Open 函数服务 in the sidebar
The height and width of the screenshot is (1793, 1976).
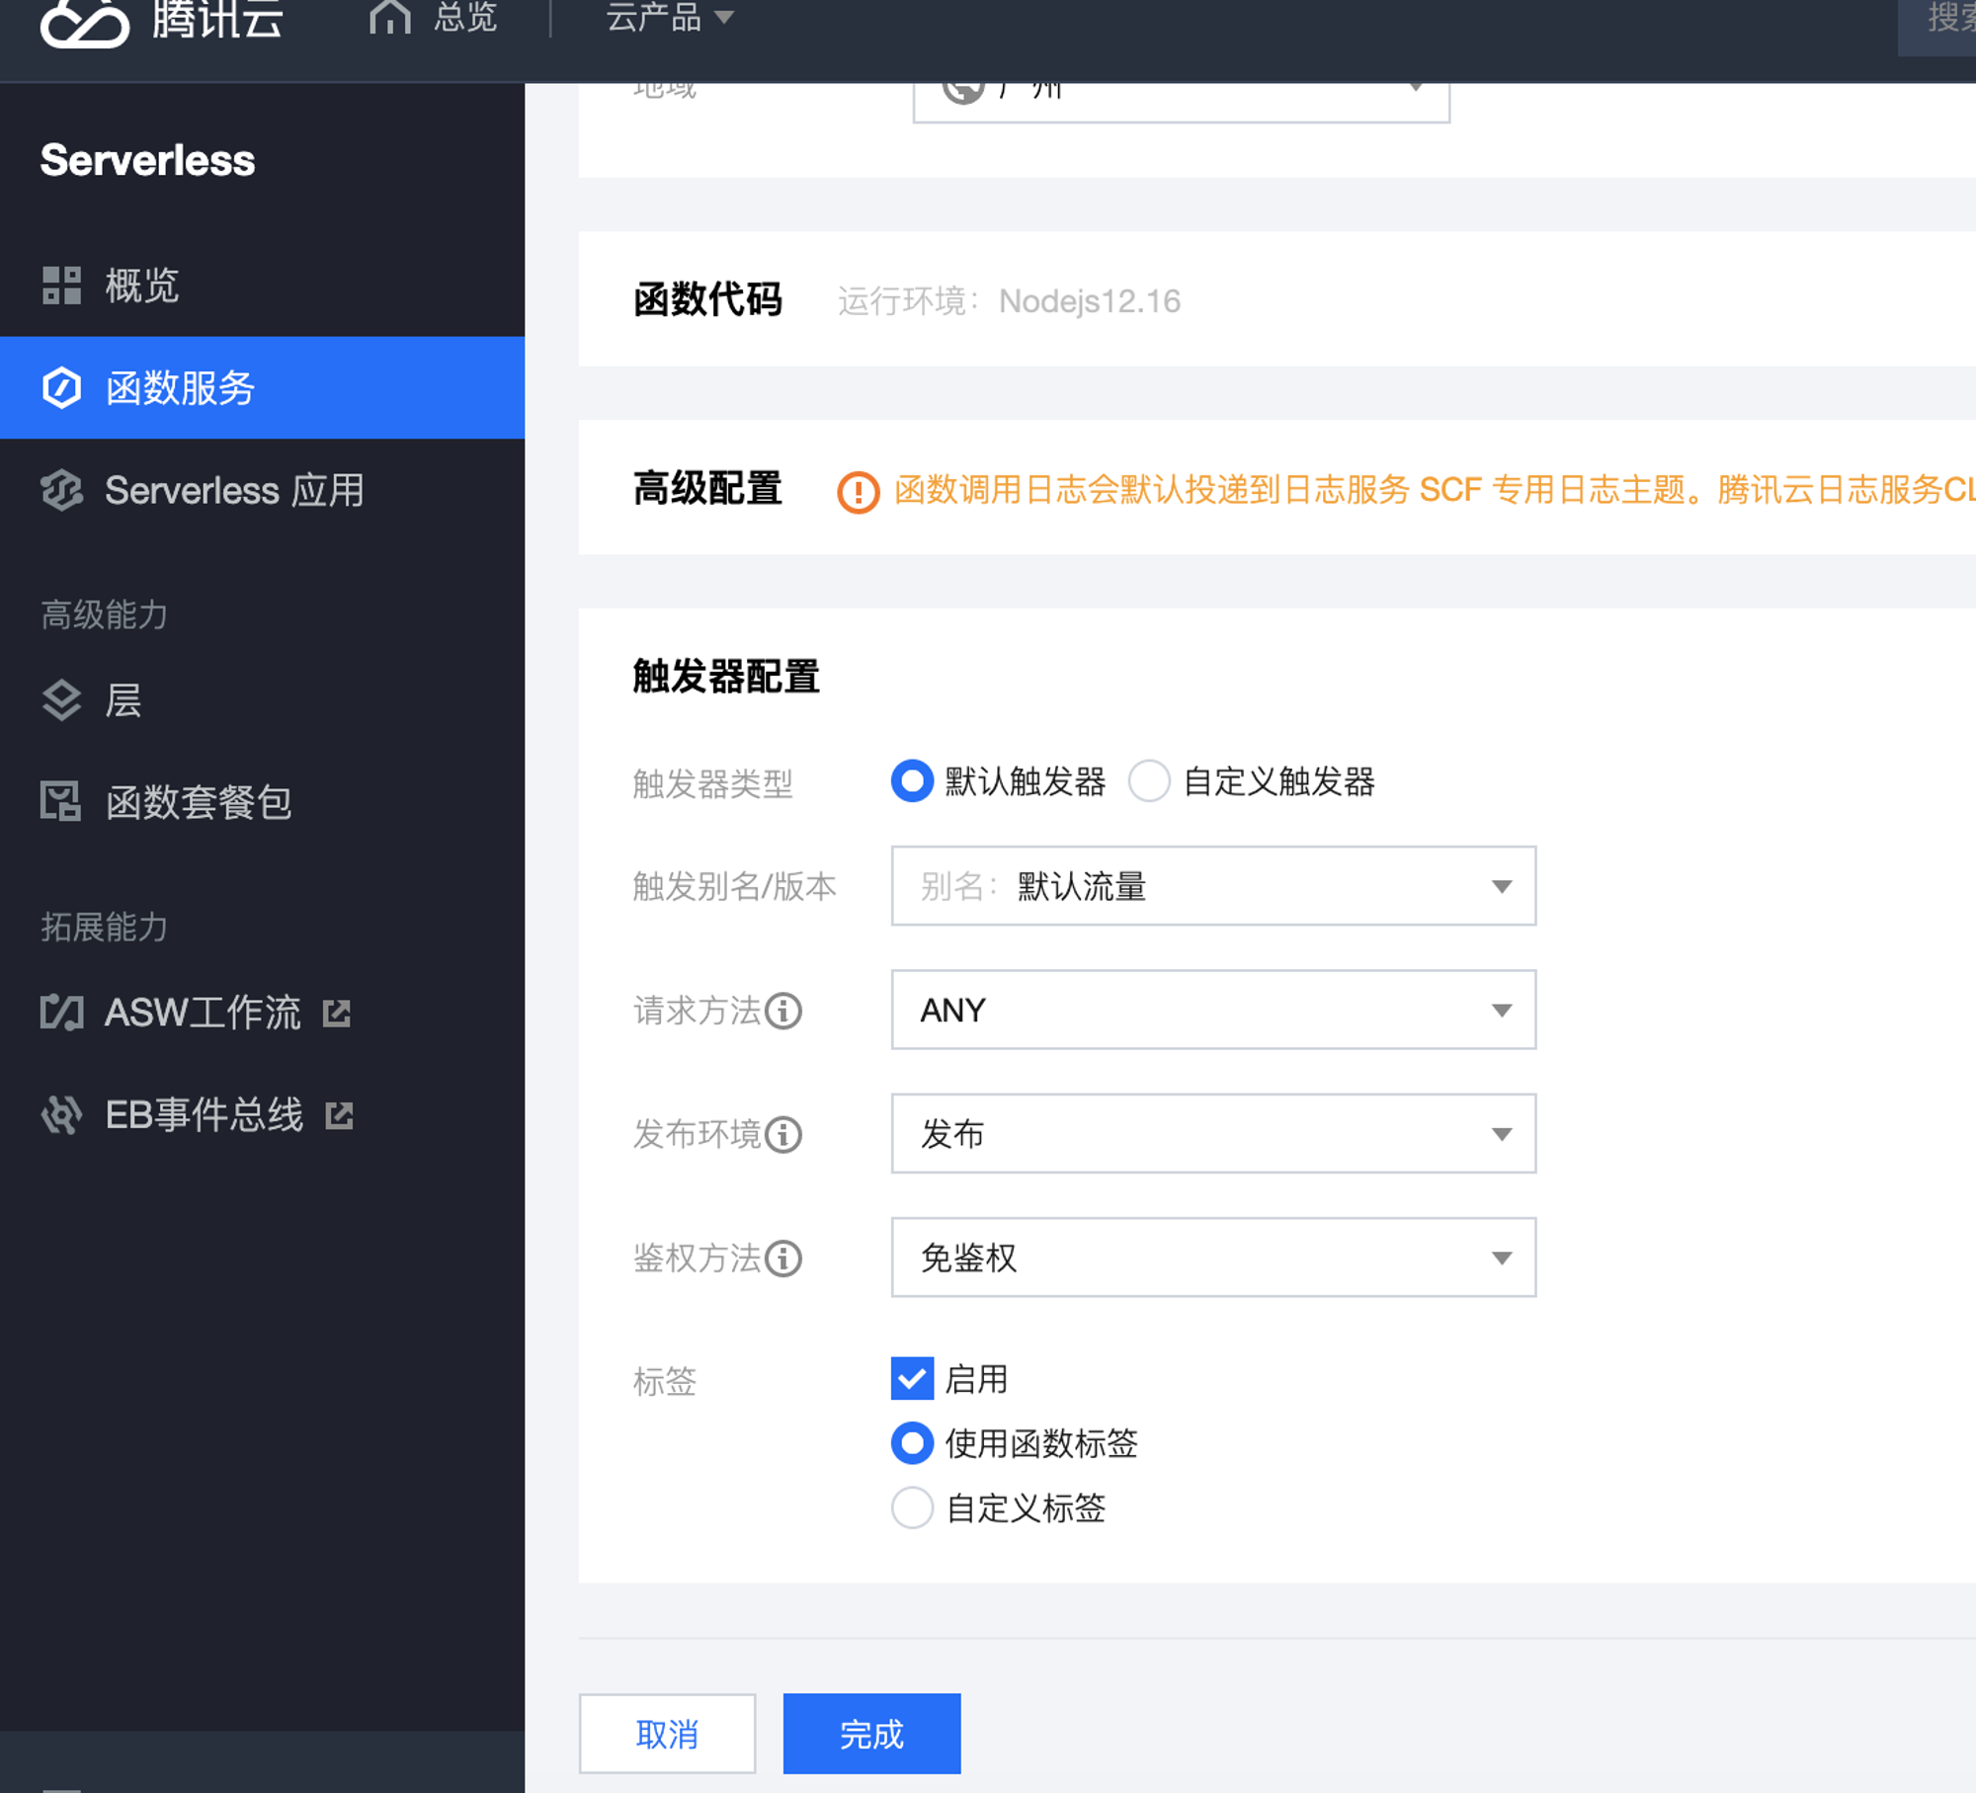click(262, 387)
